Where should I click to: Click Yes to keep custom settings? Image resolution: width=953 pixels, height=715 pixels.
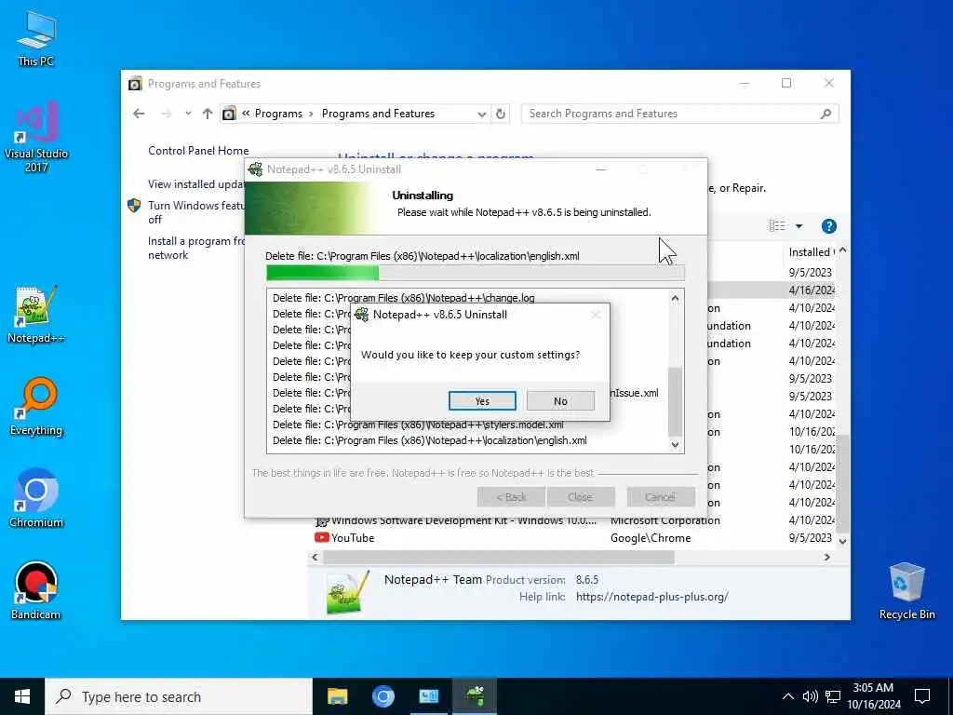coord(482,400)
